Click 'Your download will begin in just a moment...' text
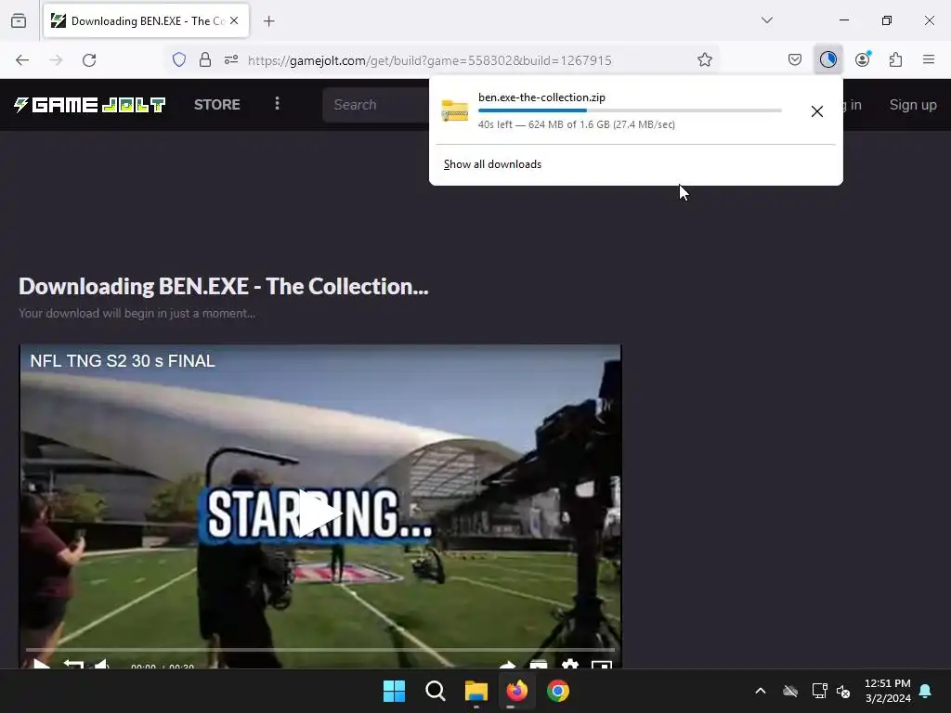 tap(137, 314)
